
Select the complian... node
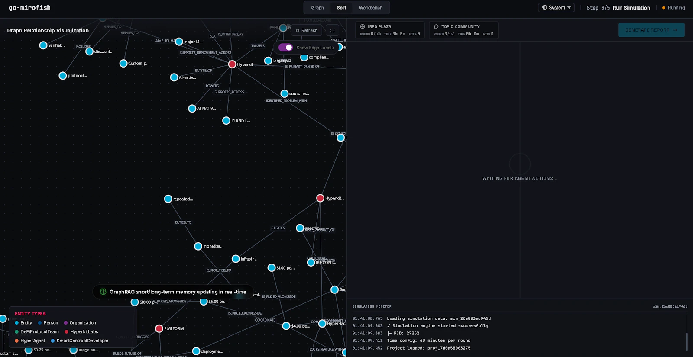[x=304, y=57]
